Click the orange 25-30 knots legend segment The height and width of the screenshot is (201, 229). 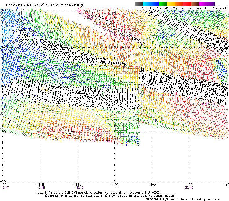tap(179, 4)
